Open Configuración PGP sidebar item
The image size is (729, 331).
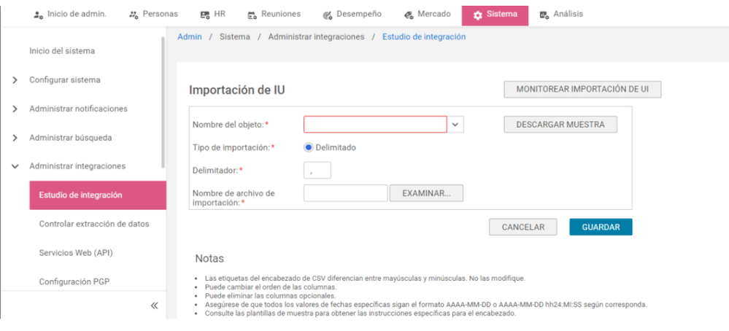tap(74, 282)
